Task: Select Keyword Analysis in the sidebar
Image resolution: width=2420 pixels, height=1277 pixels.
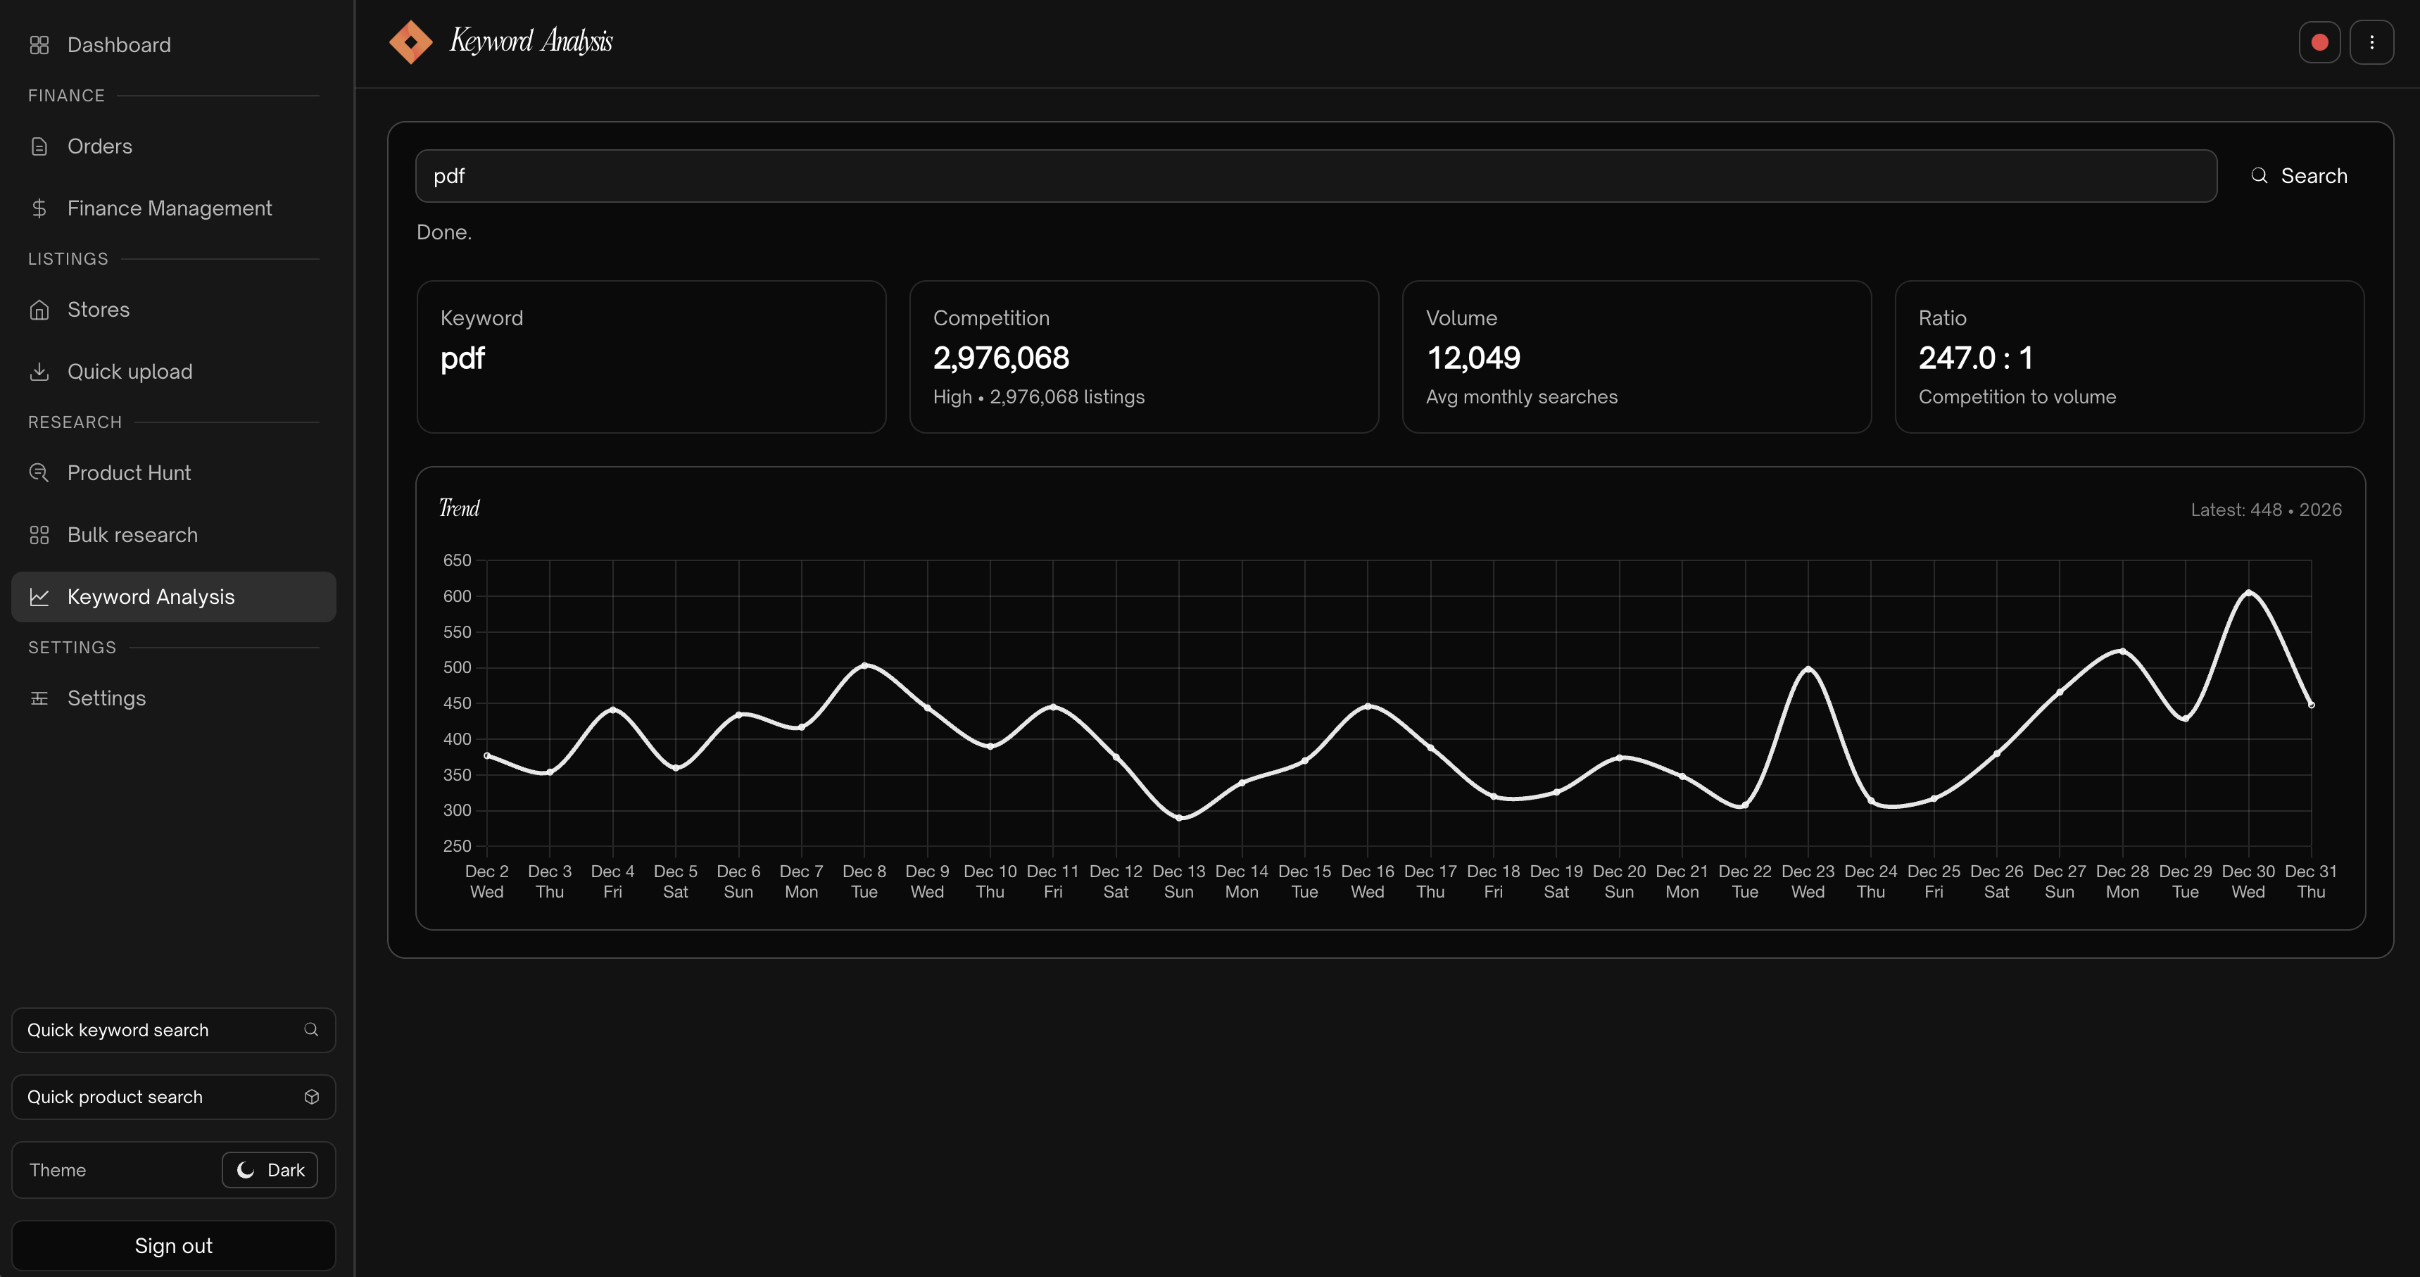Action: pyautogui.click(x=151, y=597)
